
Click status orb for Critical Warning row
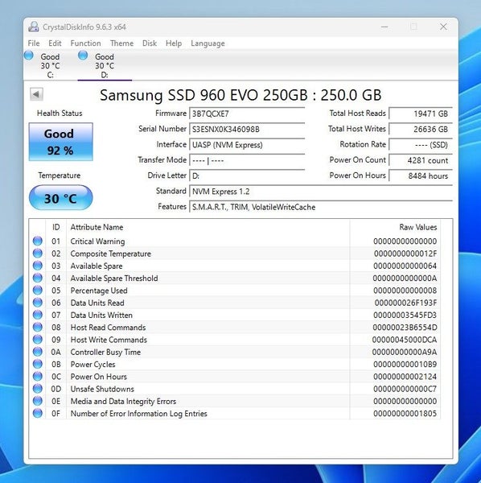click(x=38, y=241)
